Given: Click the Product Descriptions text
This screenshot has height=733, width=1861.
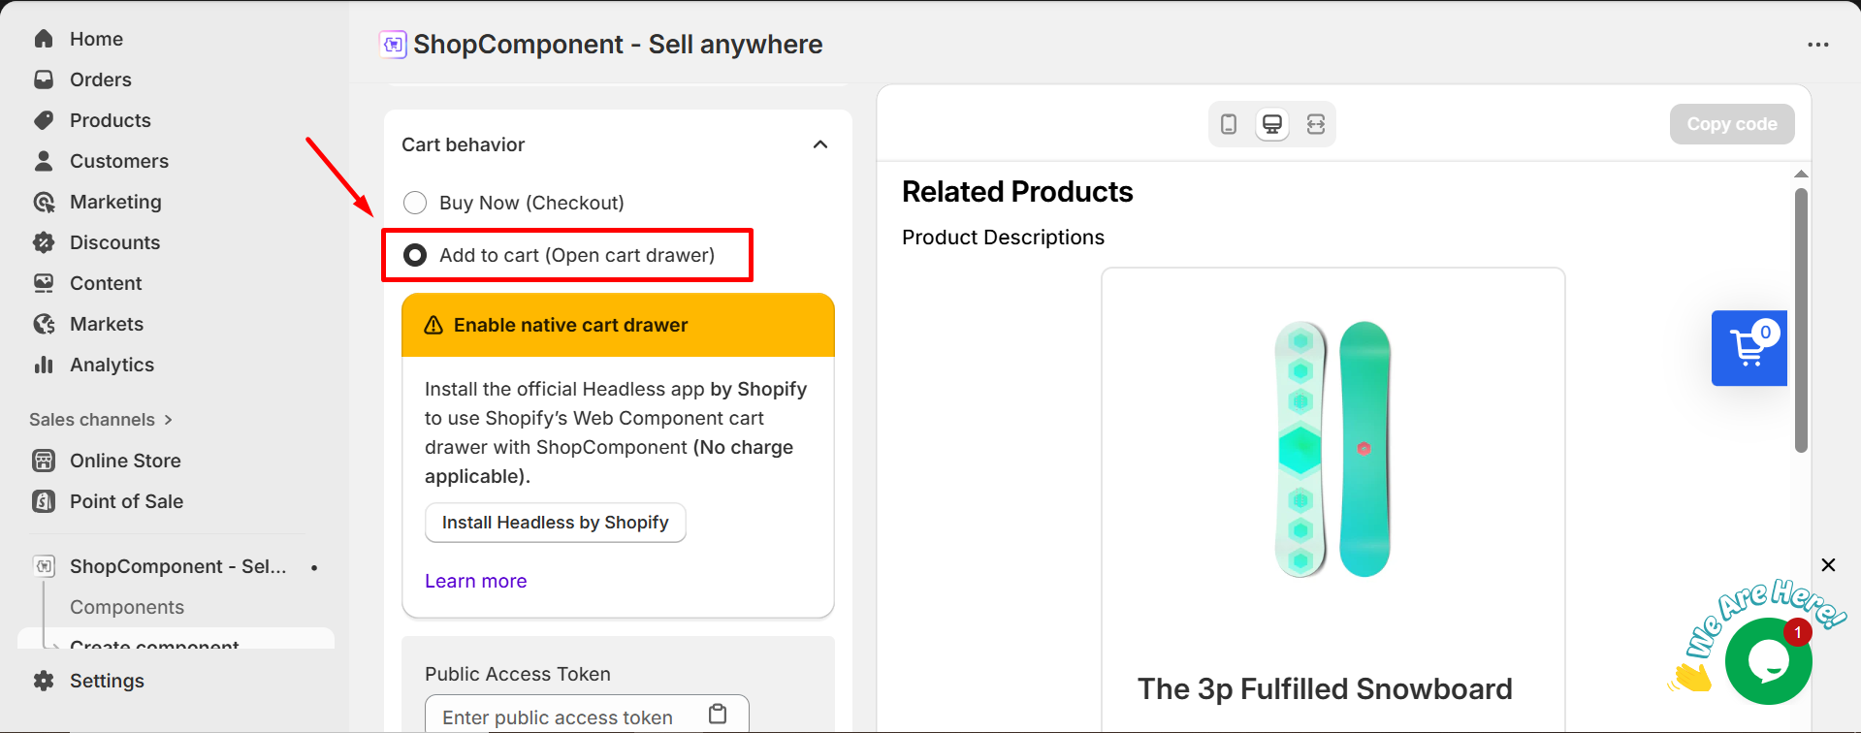Looking at the screenshot, I should coord(1003,238).
